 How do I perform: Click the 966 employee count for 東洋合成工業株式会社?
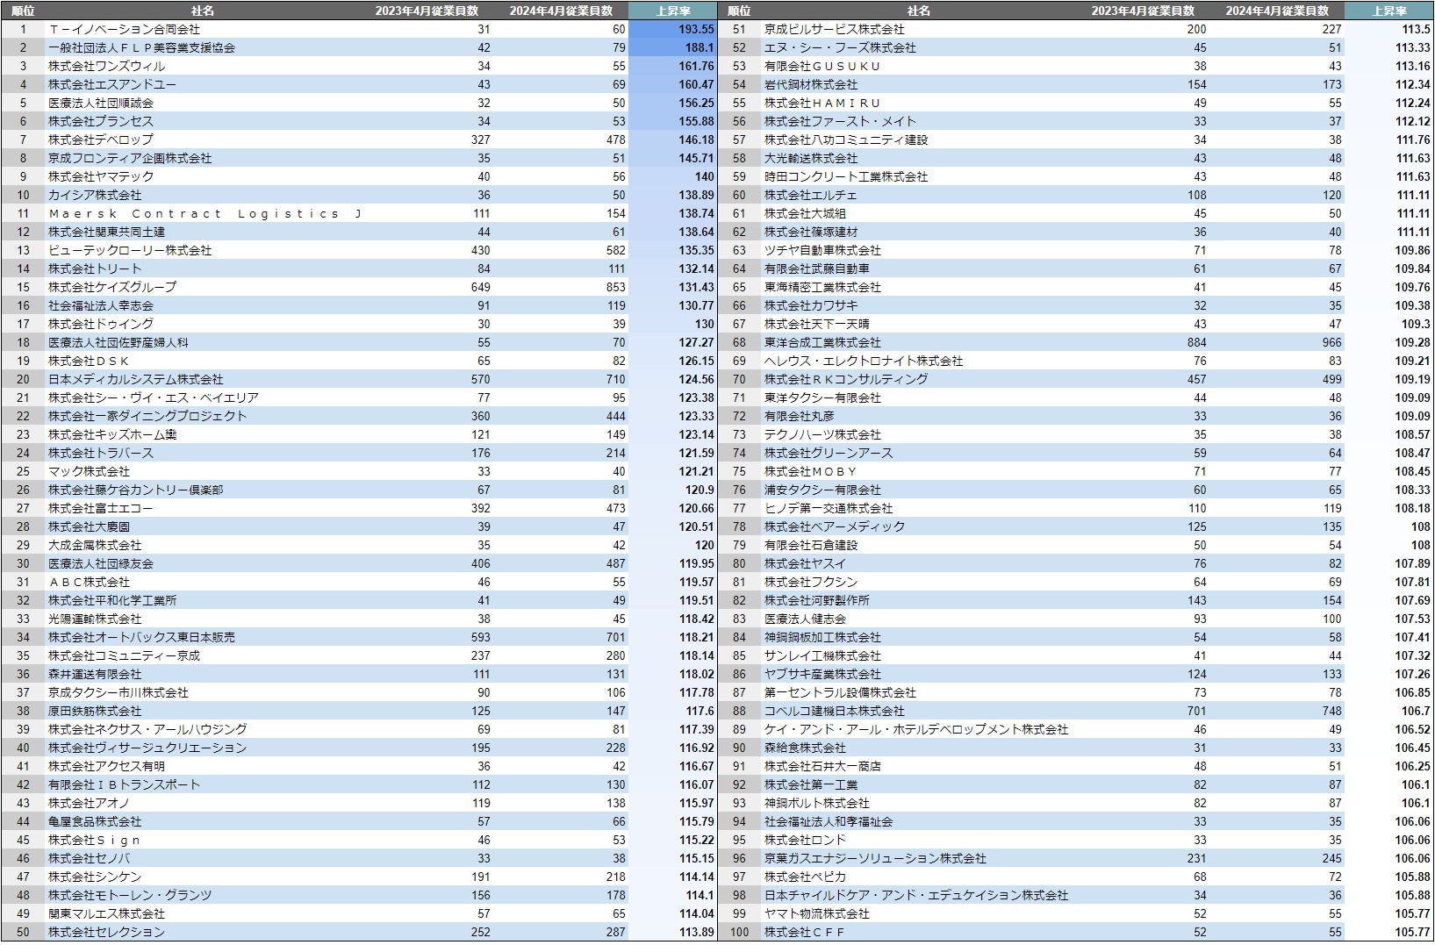coord(1332,342)
